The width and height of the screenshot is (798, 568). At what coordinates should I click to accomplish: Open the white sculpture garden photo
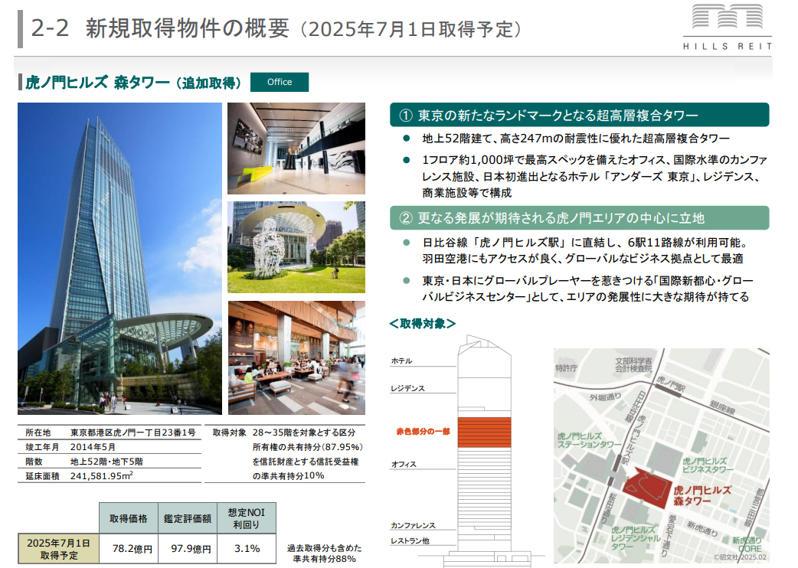296,247
